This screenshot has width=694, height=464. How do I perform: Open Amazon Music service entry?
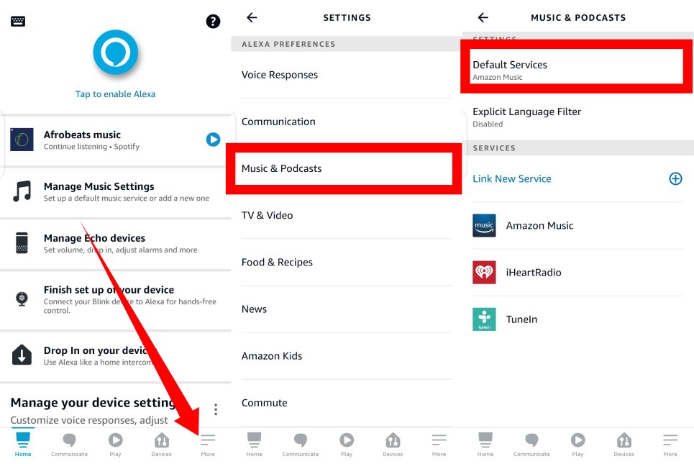(x=578, y=226)
